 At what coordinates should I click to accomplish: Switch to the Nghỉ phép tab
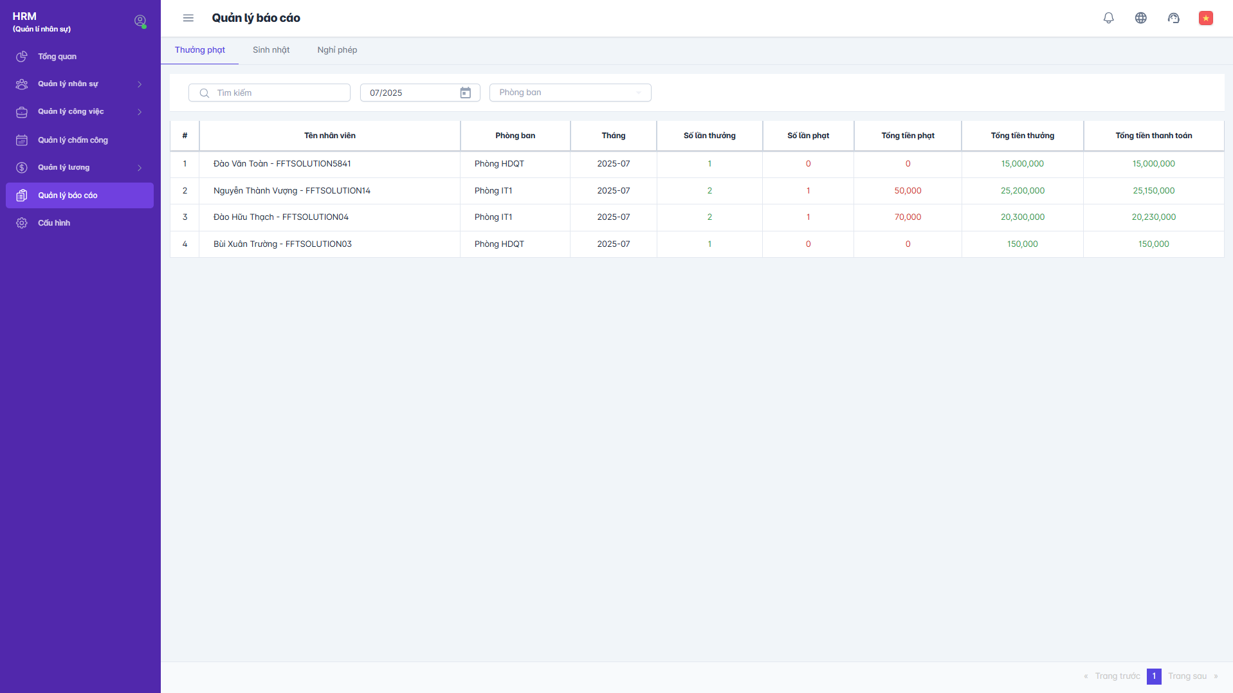coord(337,50)
